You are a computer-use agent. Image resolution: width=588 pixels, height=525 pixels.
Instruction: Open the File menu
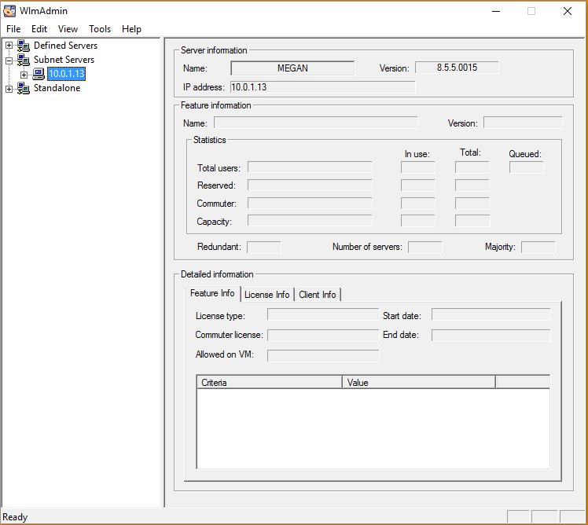13,29
